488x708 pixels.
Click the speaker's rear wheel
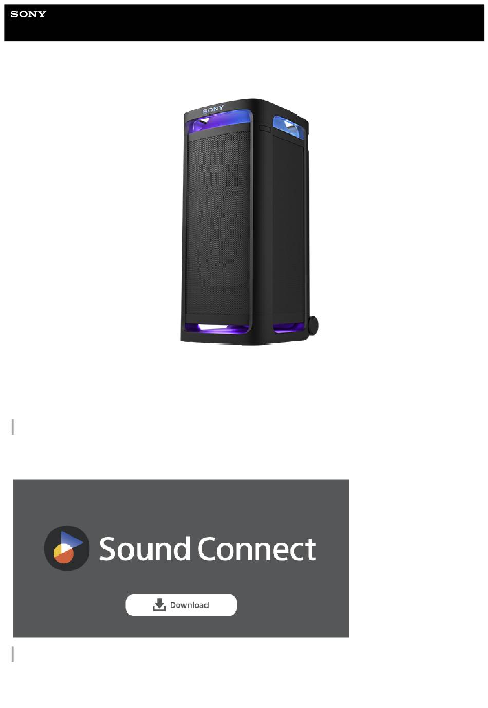(x=313, y=325)
